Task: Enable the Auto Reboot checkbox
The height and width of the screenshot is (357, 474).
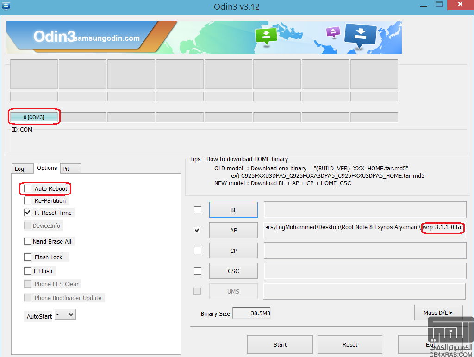Action: [x=28, y=188]
